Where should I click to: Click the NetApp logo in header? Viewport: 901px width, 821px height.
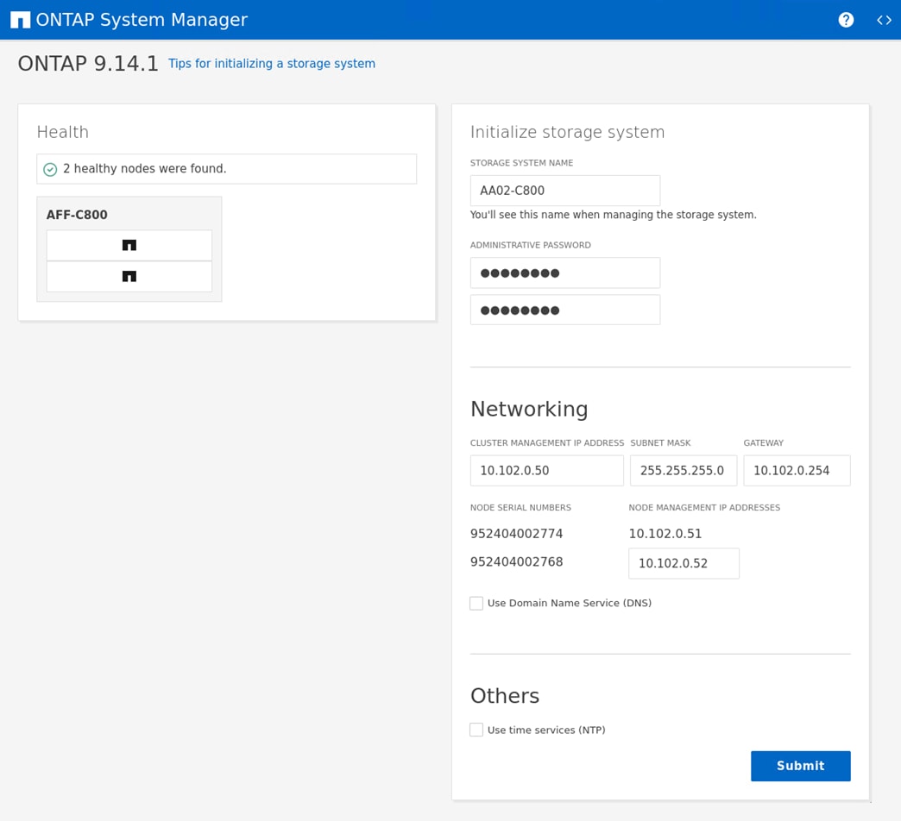coord(20,20)
